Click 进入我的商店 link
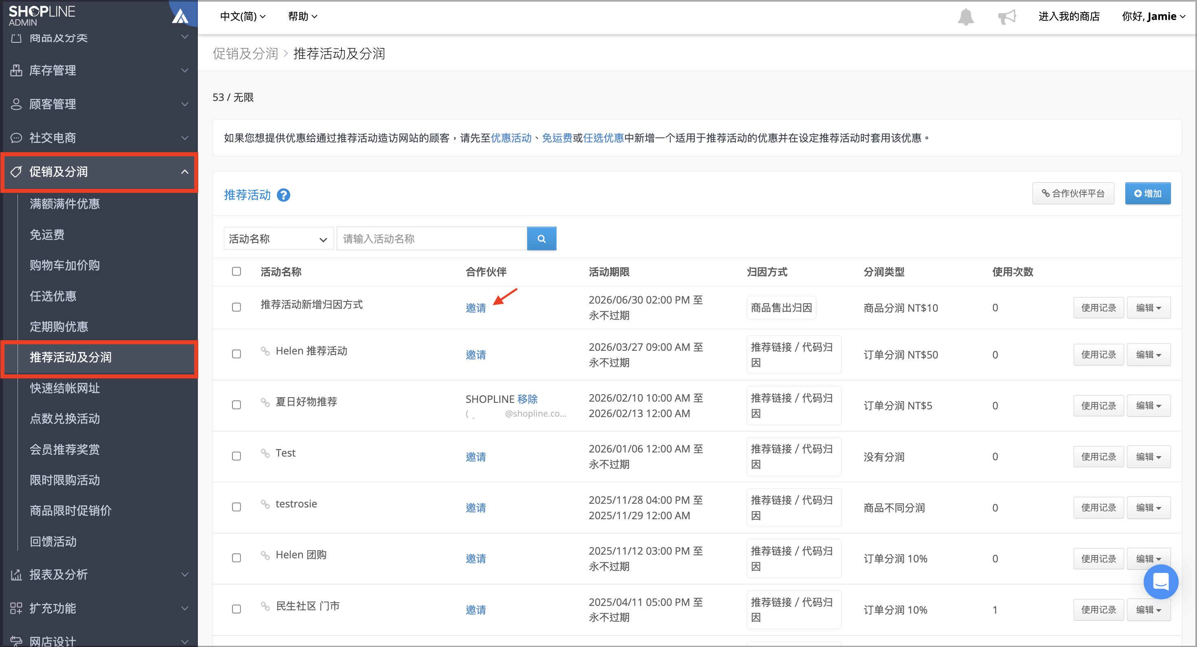 1069,16
